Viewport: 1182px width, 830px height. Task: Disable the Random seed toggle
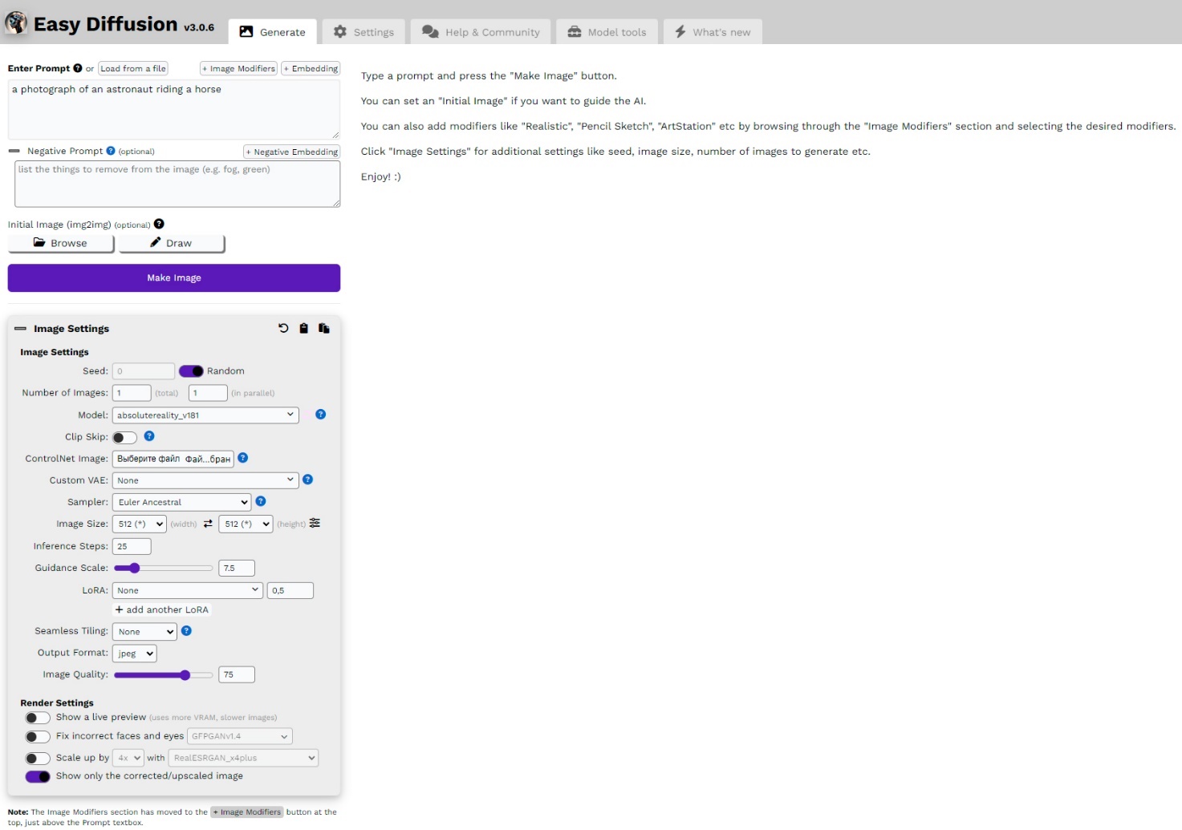tap(191, 371)
